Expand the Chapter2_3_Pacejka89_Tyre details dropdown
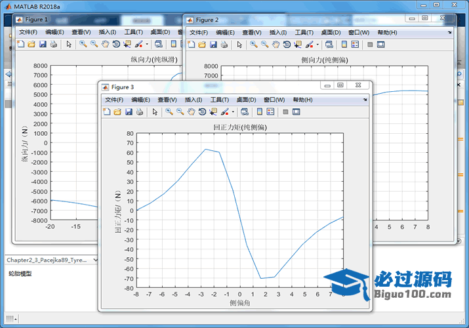 [96, 260]
